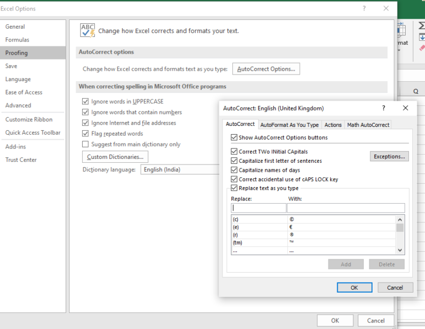425x329 pixels.
Task: Click the replacement list scrollbar thumb
Action: click(400, 227)
